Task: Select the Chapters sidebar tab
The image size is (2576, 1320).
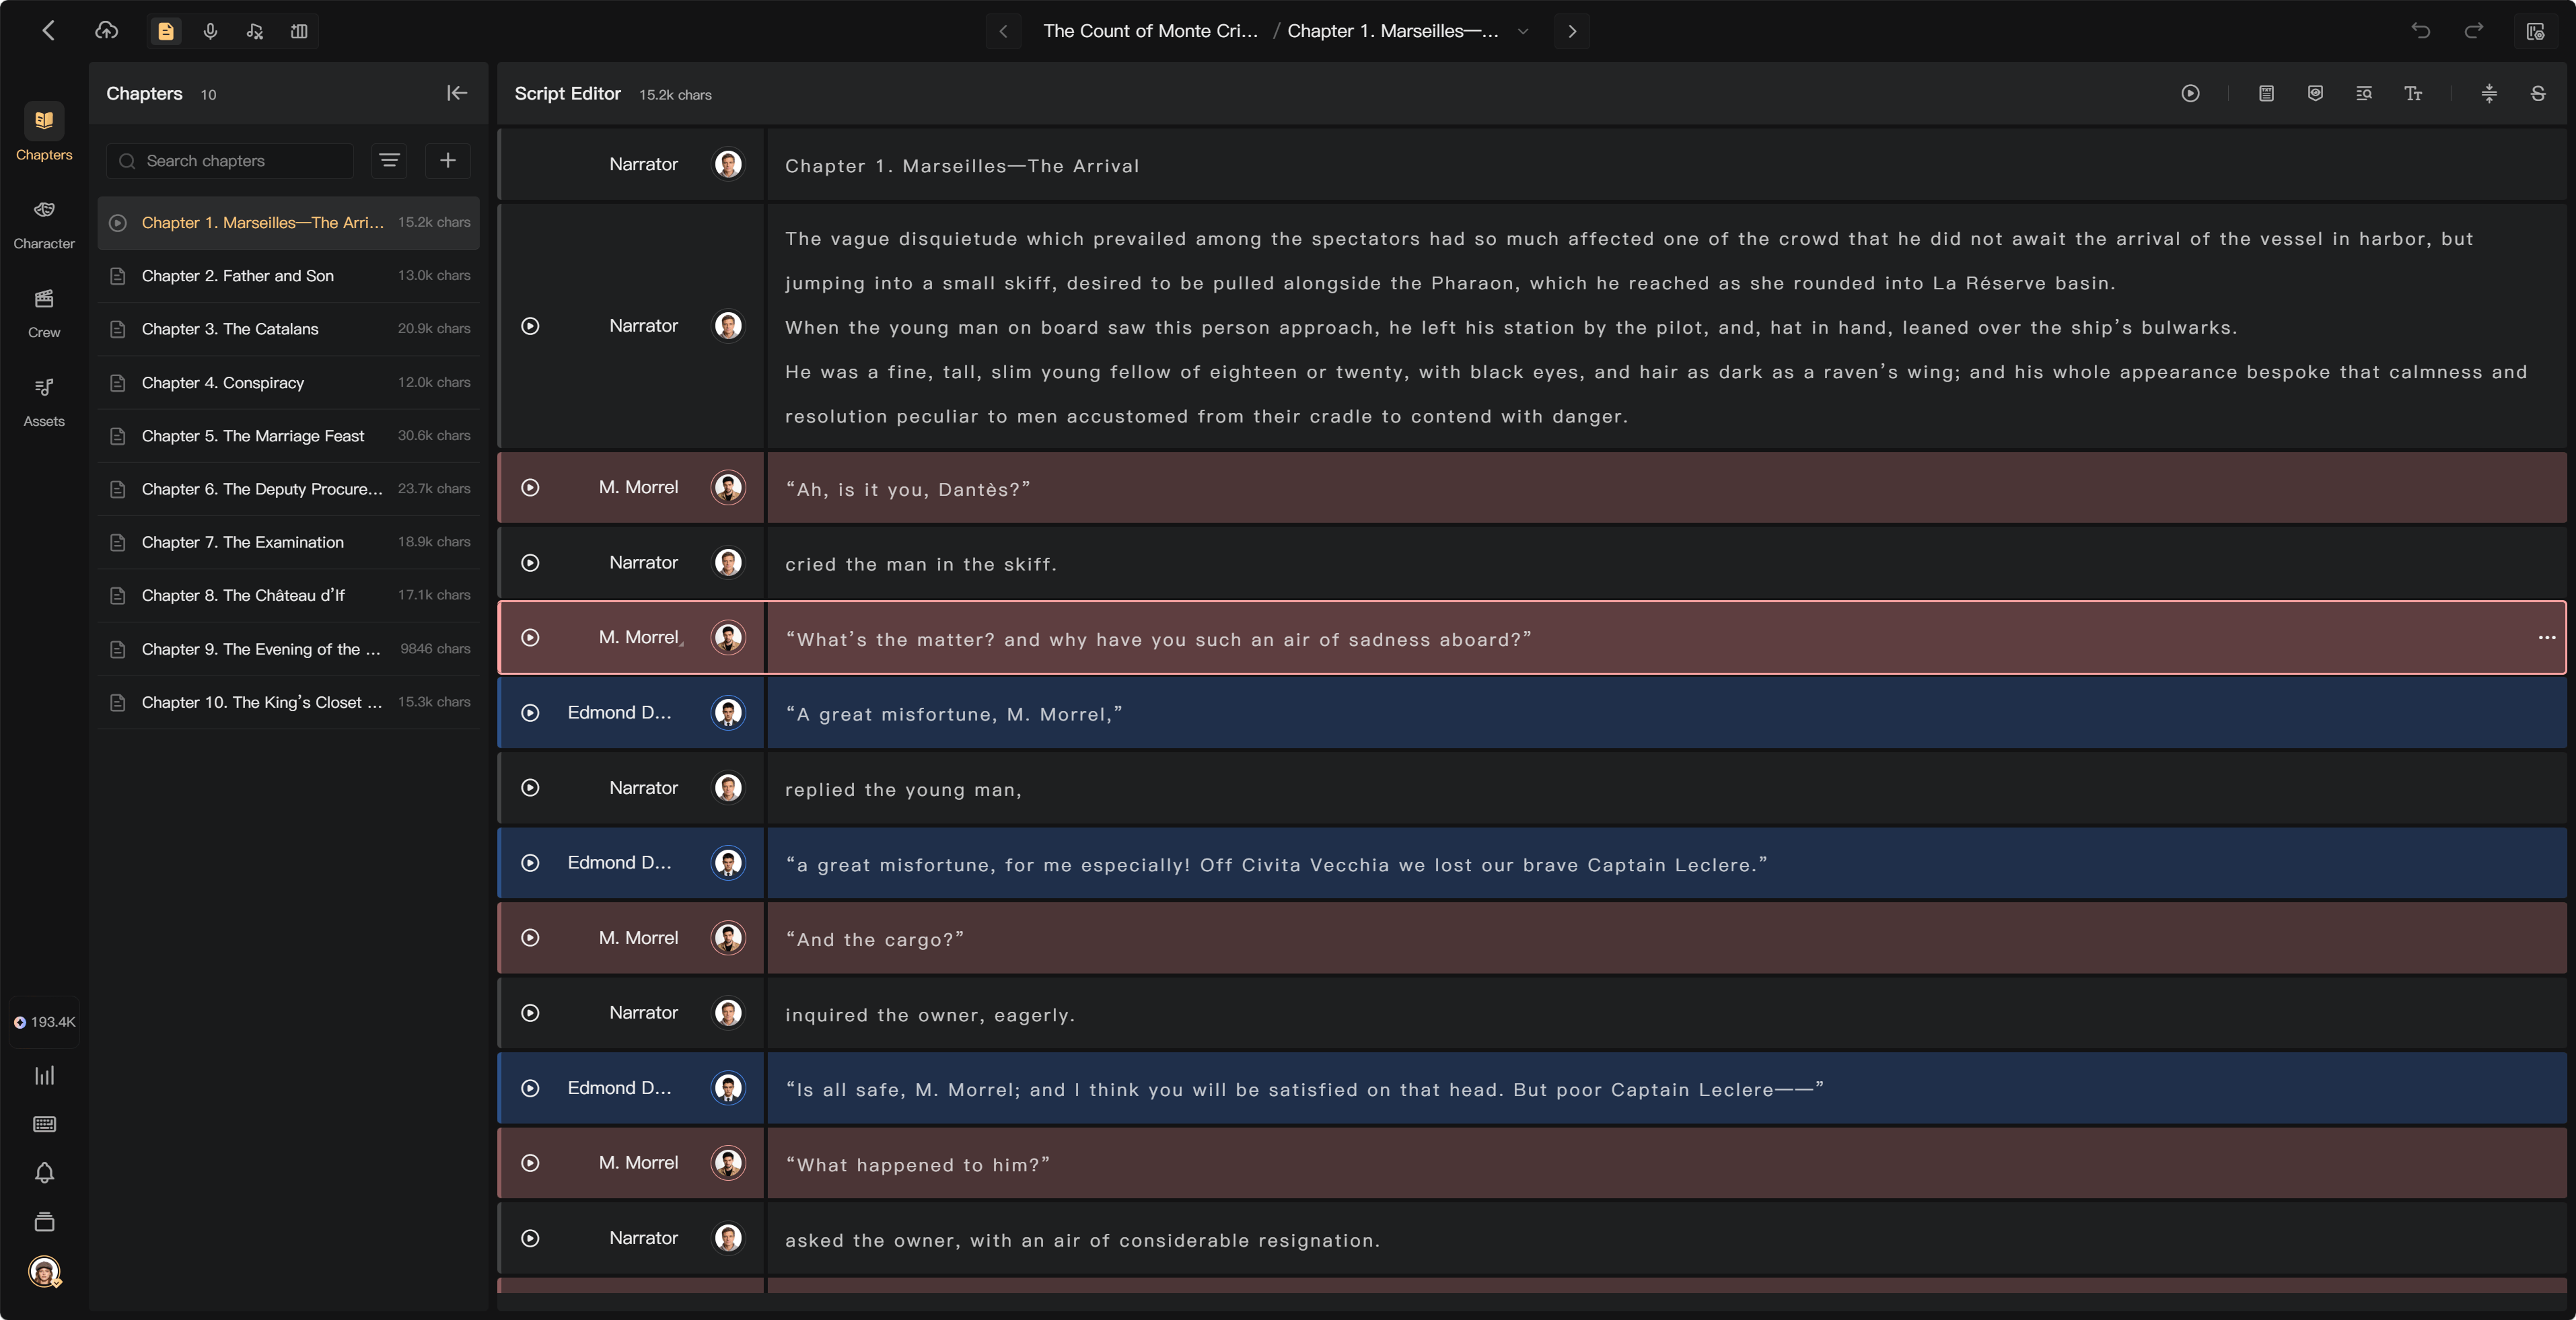Action: tap(44, 133)
